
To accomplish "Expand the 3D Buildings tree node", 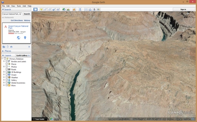I will tap(4, 72).
